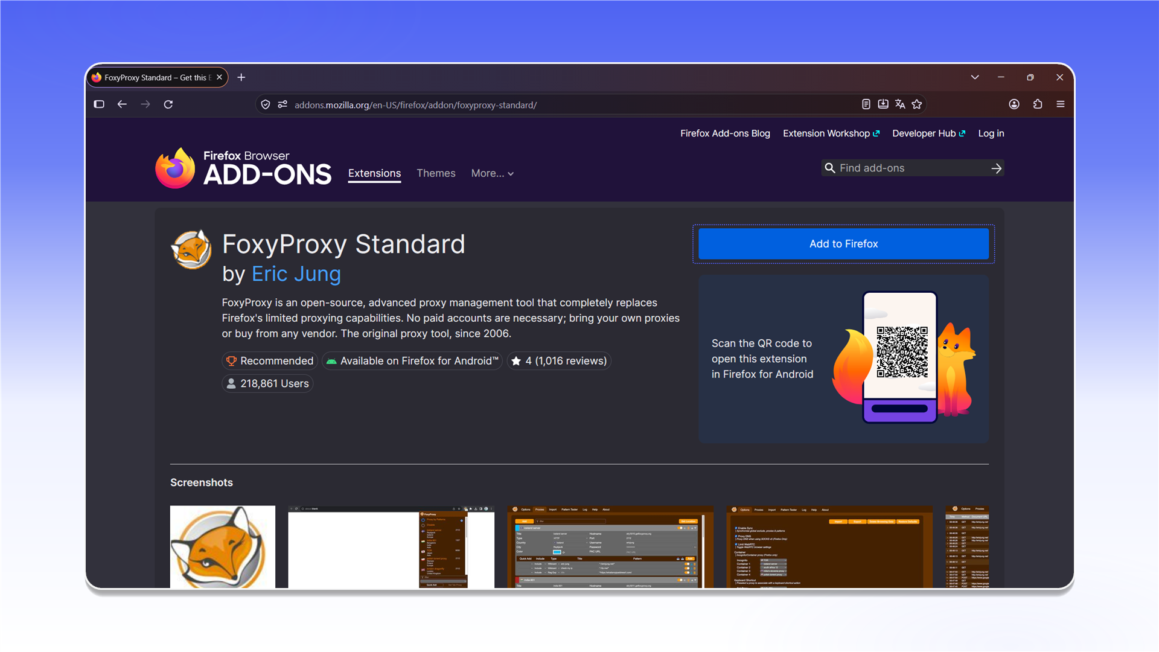Screen dimensions: 1159x652
Task: Open the translate page icon
Action: pos(900,104)
